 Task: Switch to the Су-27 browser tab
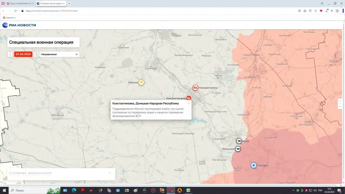(22, 3)
